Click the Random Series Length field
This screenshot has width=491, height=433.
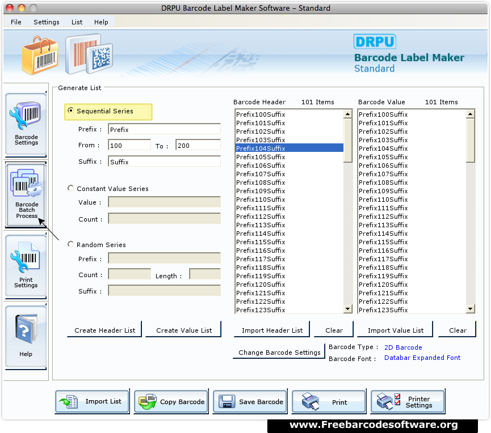pos(205,274)
